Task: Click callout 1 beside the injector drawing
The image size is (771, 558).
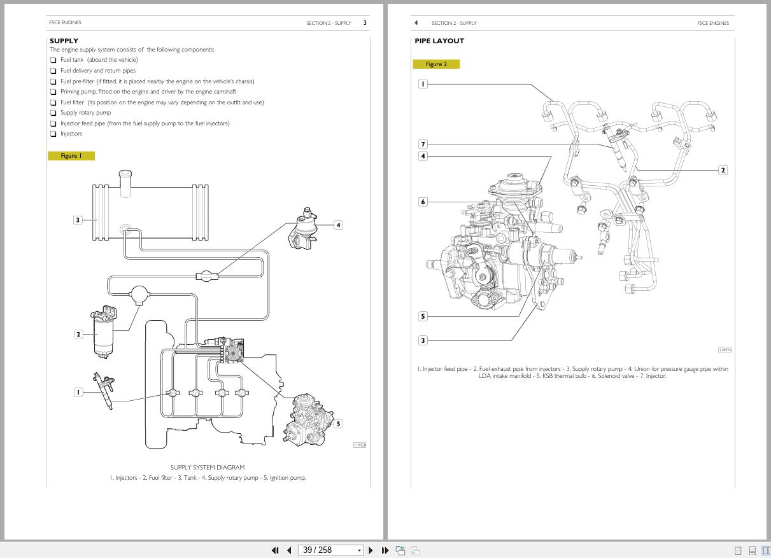Action: click(x=78, y=392)
